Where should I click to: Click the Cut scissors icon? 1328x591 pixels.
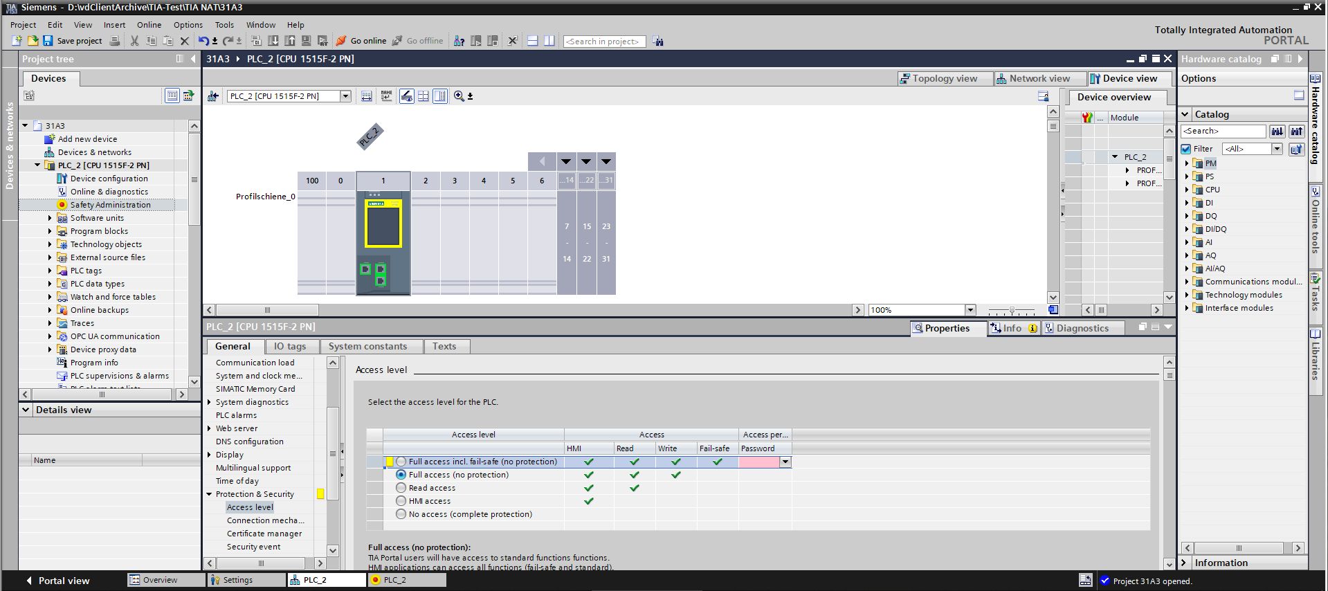(x=134, y=41)
